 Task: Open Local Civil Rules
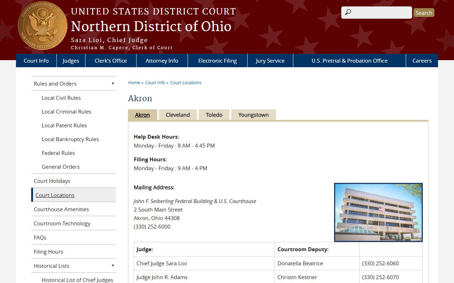click(x=61, y=98)
